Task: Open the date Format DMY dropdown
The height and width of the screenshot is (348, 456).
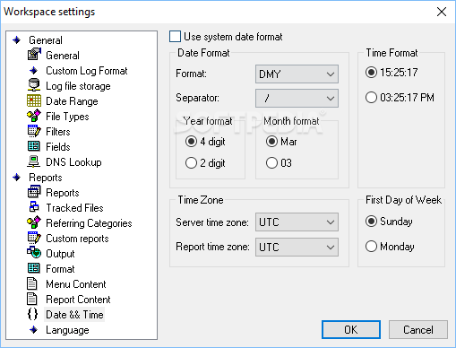Action: pyautogui.click(x=297, y=74)
